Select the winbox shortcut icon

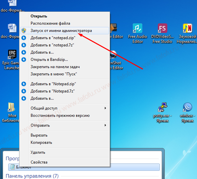[187, 107]
